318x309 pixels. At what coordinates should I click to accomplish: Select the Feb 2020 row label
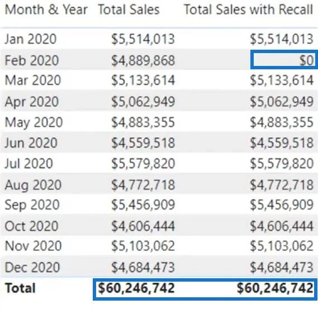pos(32,60)
